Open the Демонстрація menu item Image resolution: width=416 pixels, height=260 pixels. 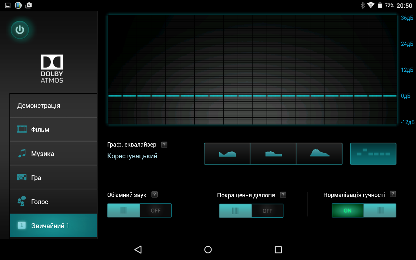click(54, 106)
